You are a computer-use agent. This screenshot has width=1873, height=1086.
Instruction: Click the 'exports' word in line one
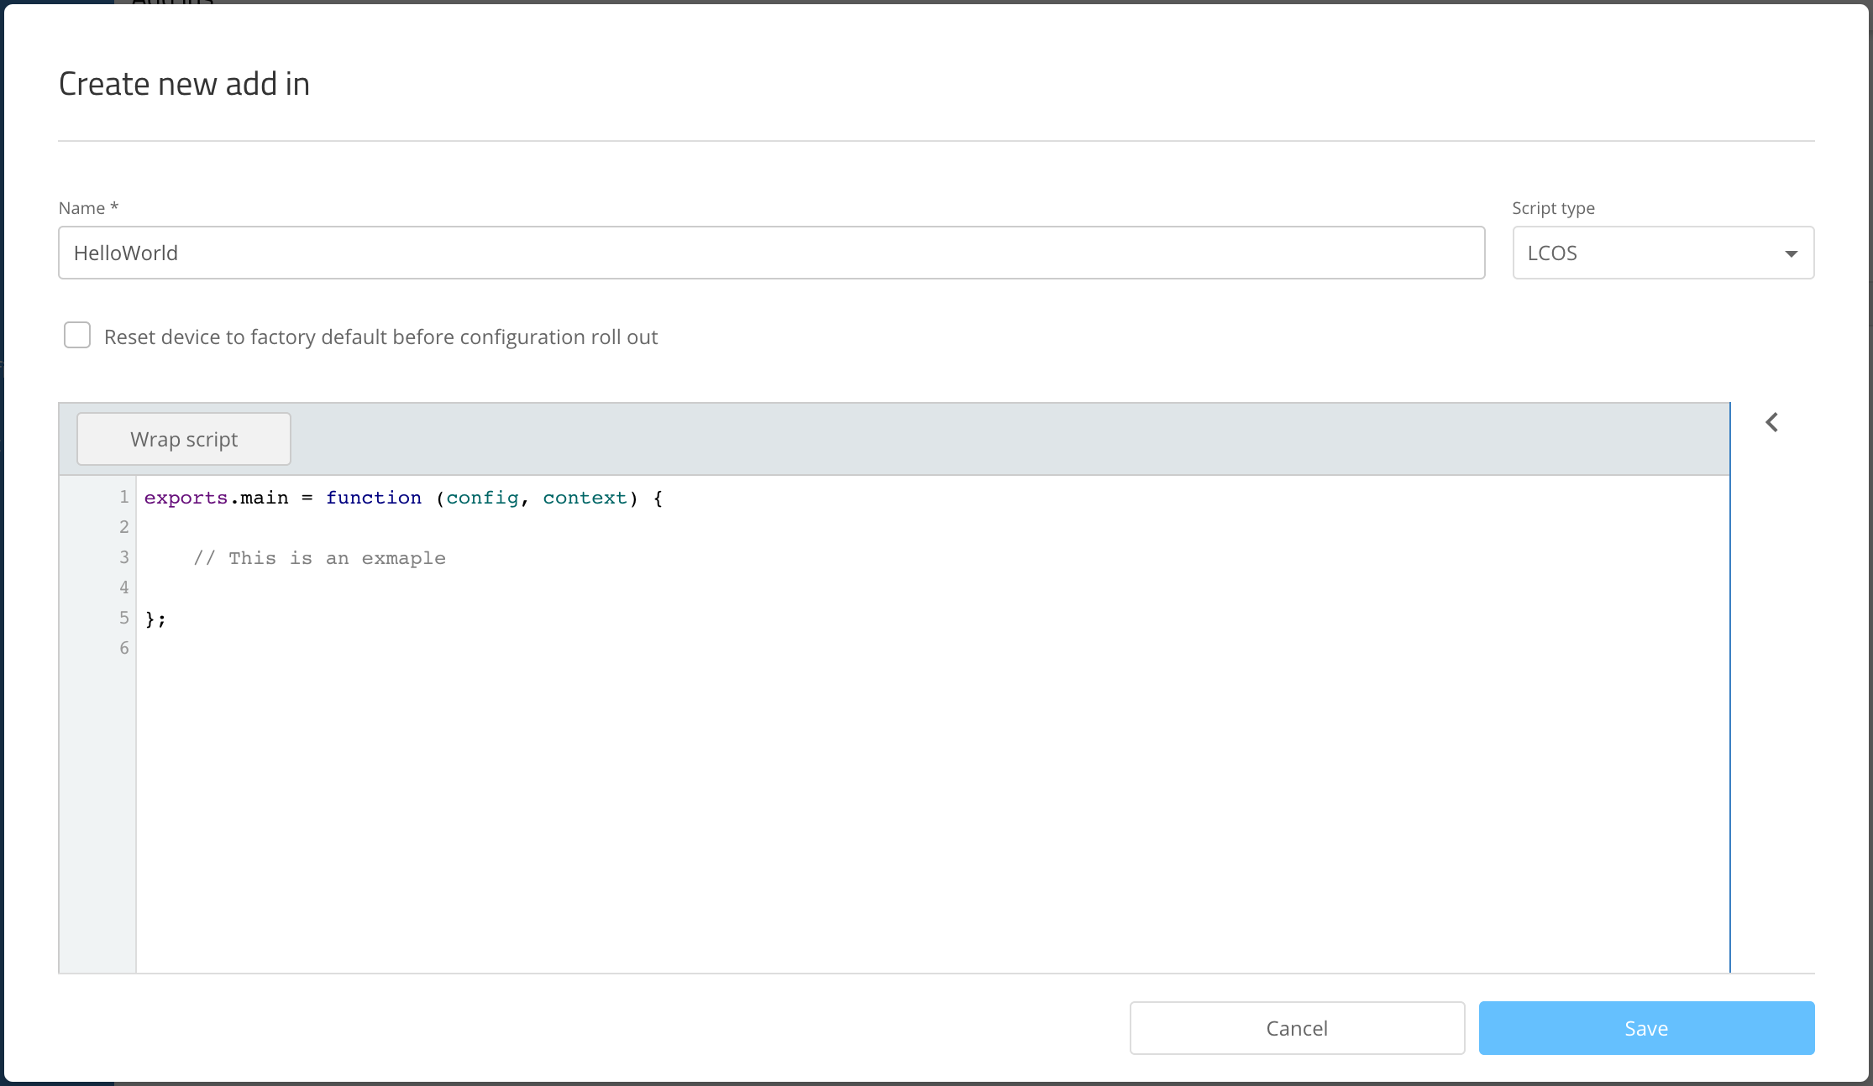click(186, 499)
